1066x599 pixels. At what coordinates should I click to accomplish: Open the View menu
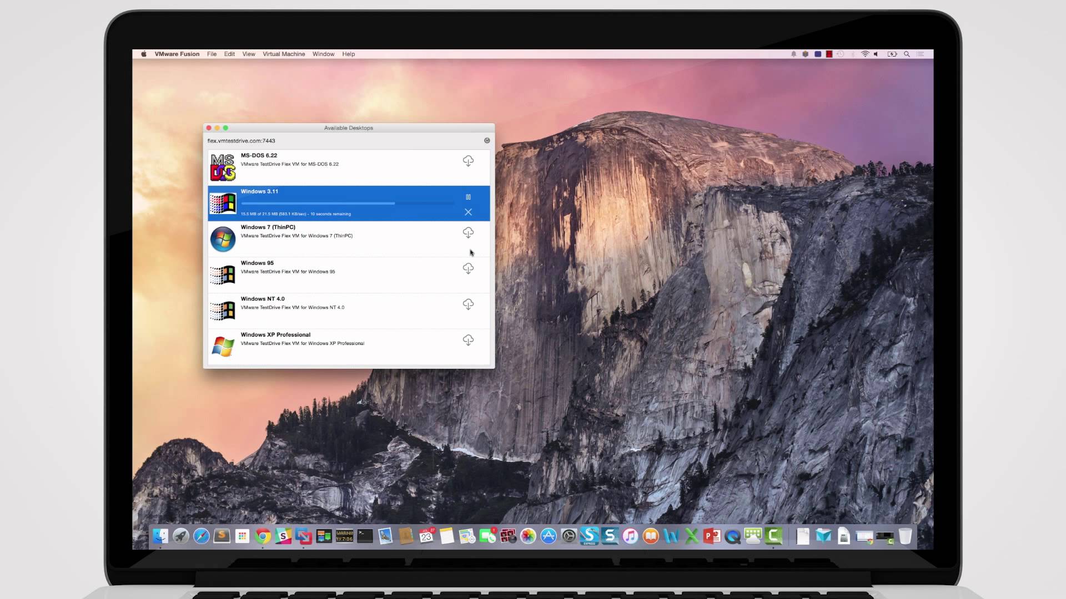coord(249,54)
